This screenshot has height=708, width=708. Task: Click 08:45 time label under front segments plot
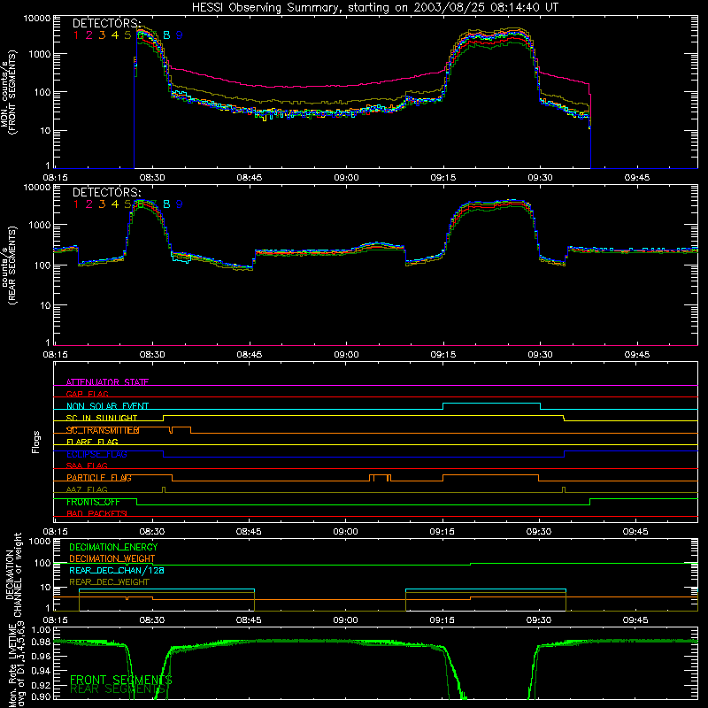click(250, 178)
